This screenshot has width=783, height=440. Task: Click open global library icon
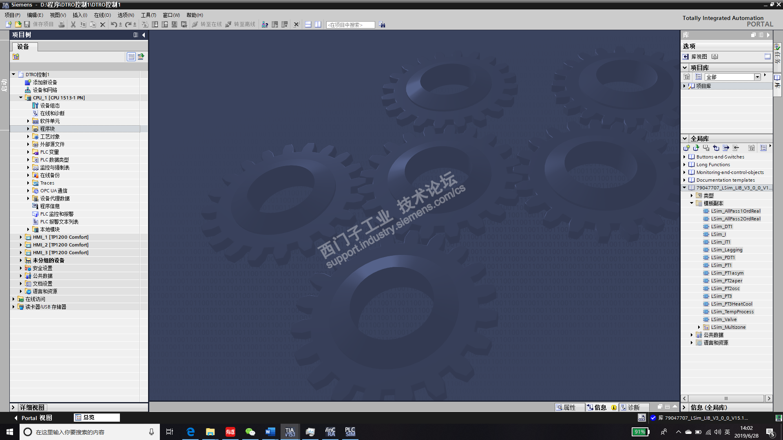tap(696, 148)
